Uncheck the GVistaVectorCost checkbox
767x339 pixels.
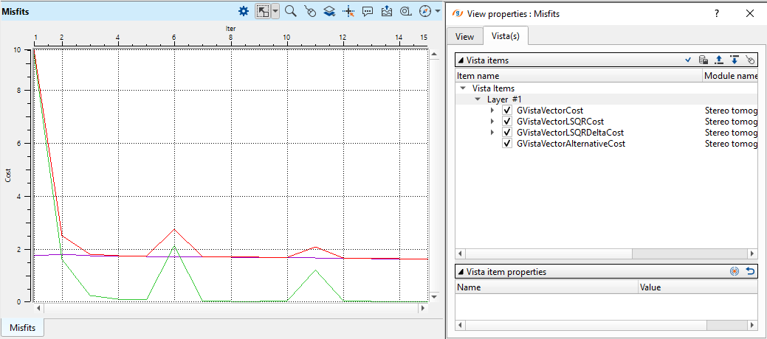point(507,111)
